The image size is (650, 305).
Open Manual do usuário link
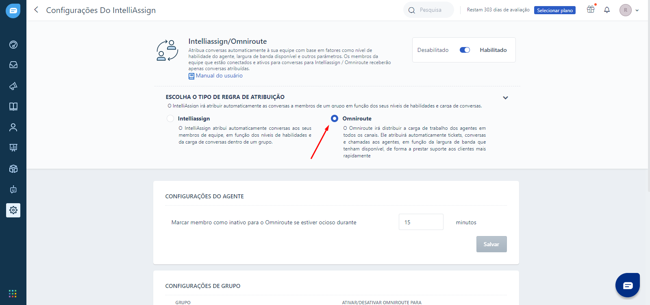tap(219, 76)
